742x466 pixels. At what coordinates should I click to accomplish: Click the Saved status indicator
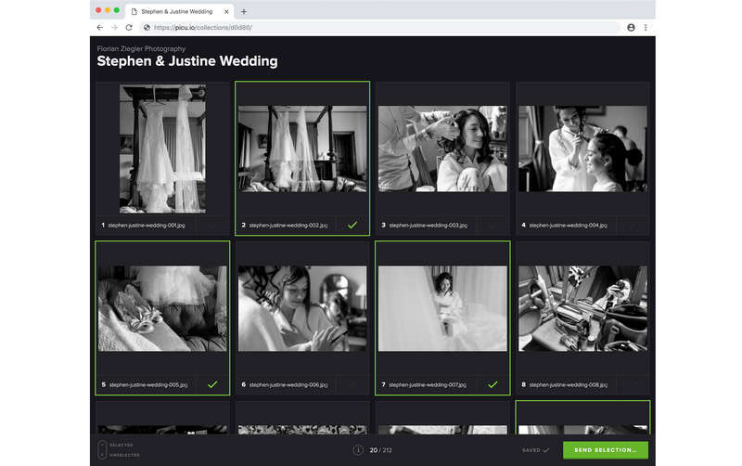click(535, 450)
